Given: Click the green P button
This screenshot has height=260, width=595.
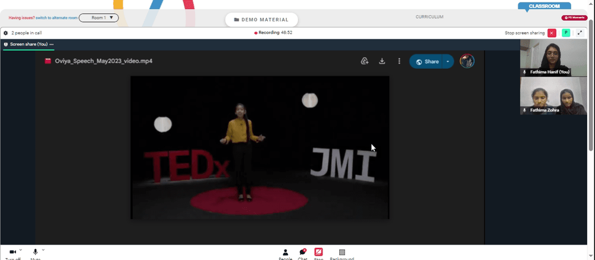Looking at the screenshot, I should (566, 33).
